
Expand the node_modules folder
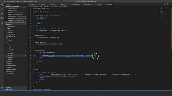11,26
